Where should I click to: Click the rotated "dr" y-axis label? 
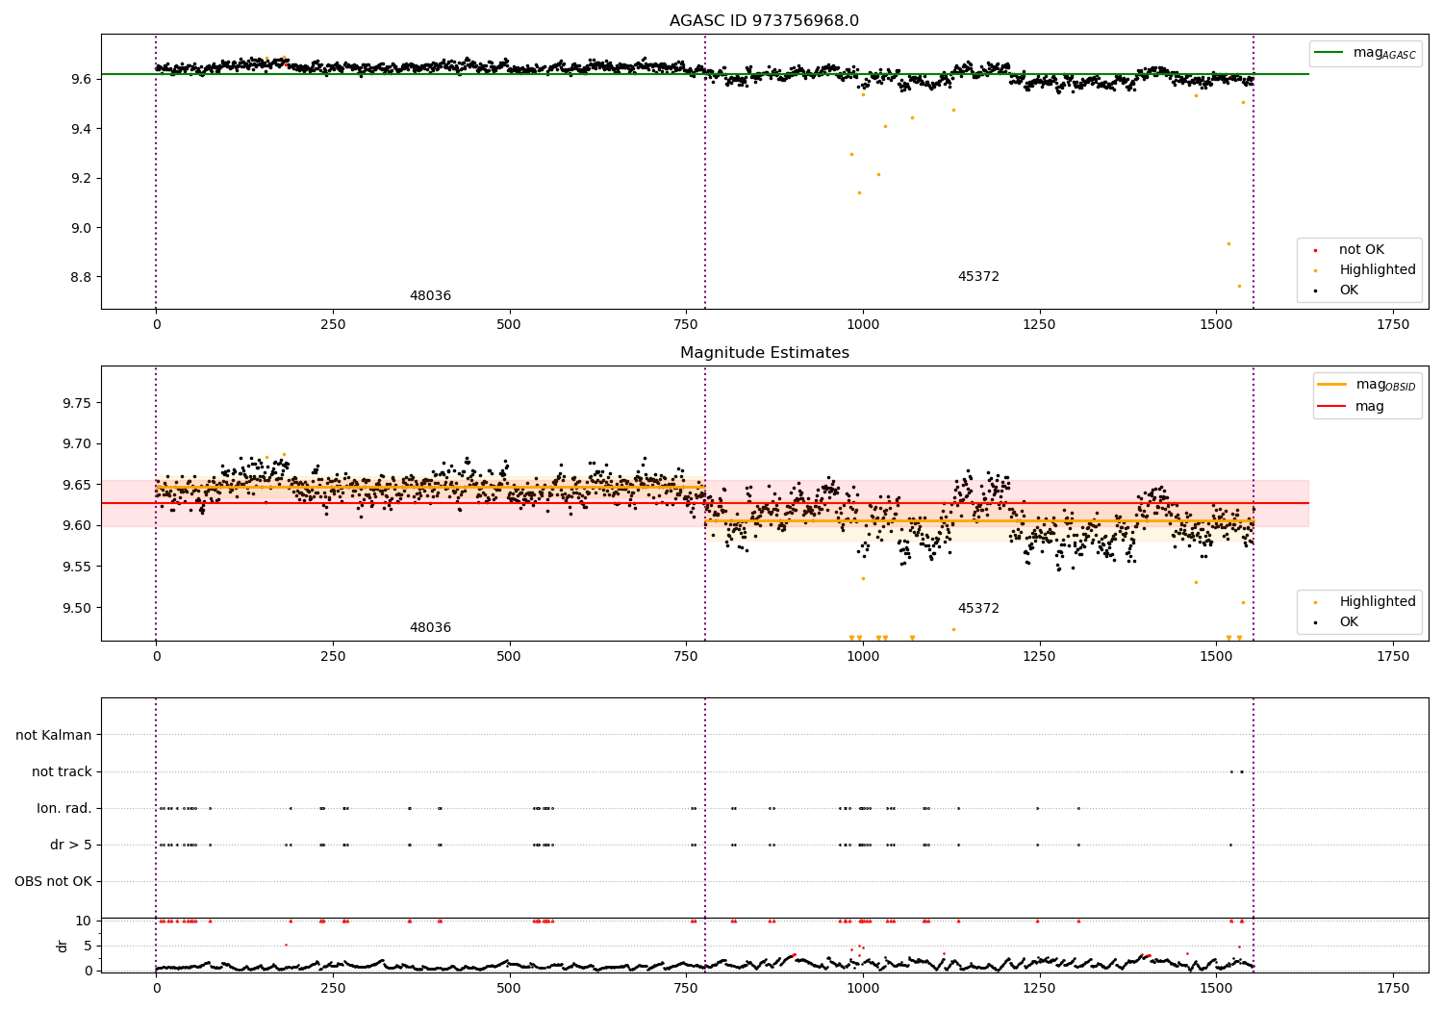click(63, 946)
